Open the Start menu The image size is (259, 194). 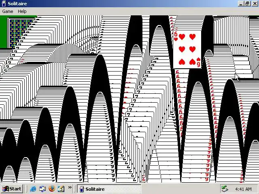pyautogui.click(x=12, y=189)
